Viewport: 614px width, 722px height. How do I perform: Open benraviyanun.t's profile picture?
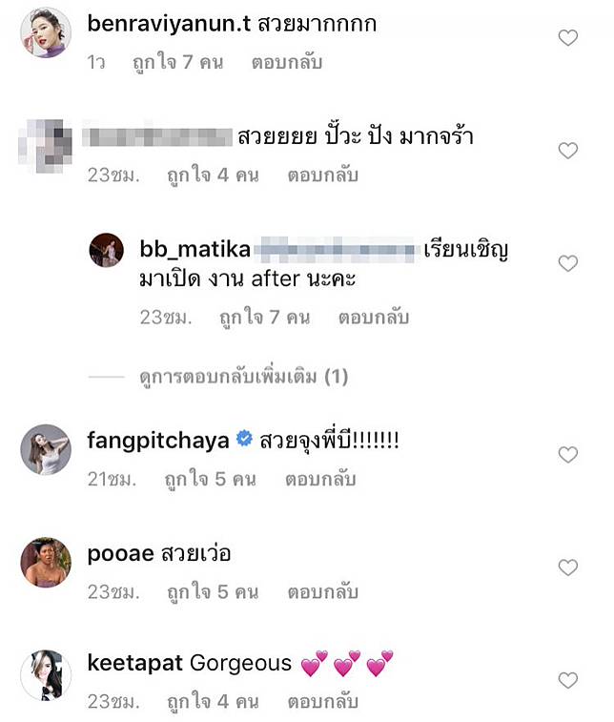point(46,32)
